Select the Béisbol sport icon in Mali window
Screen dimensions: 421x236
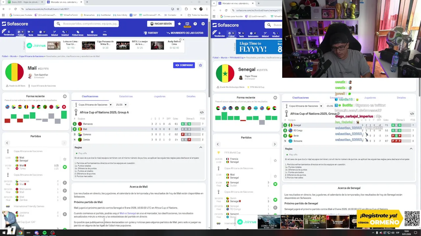(55, 33)
